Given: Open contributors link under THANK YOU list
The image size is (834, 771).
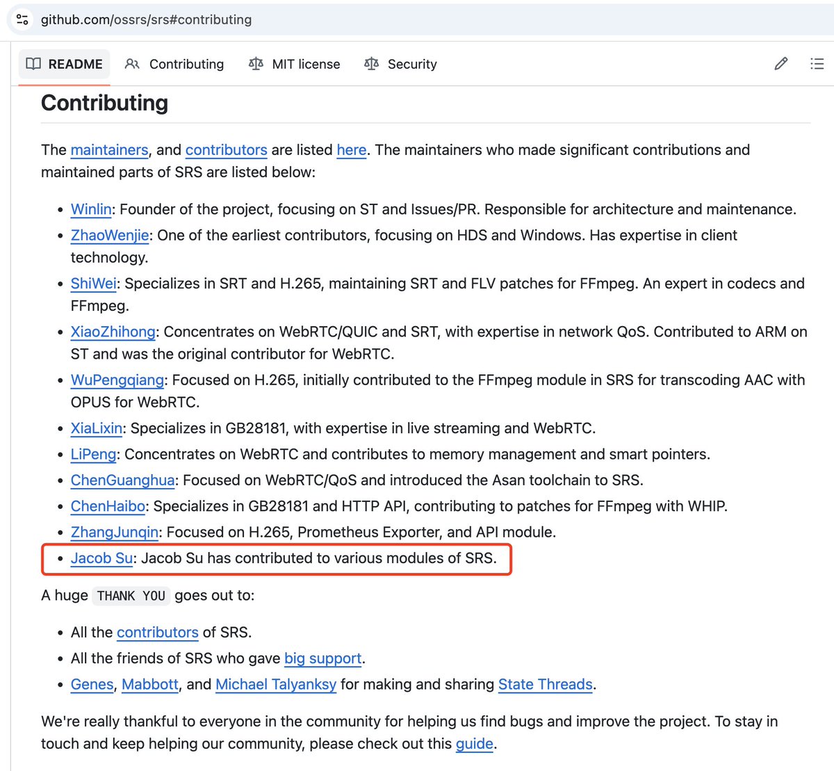Looking at the screenshot, I should click(158, 633).
